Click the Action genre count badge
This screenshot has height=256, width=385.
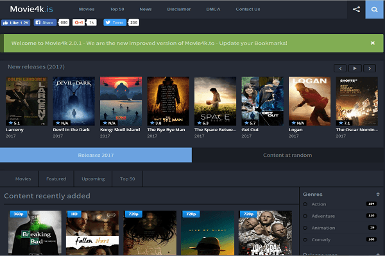(372, 204)
